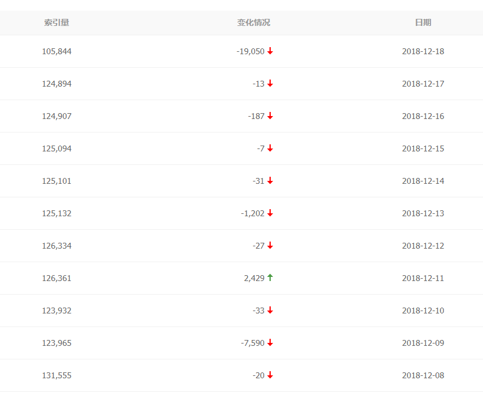Viewport: 483px width, 393px height.
Task: Click the red down arrow beside -7
Action: 270,148
